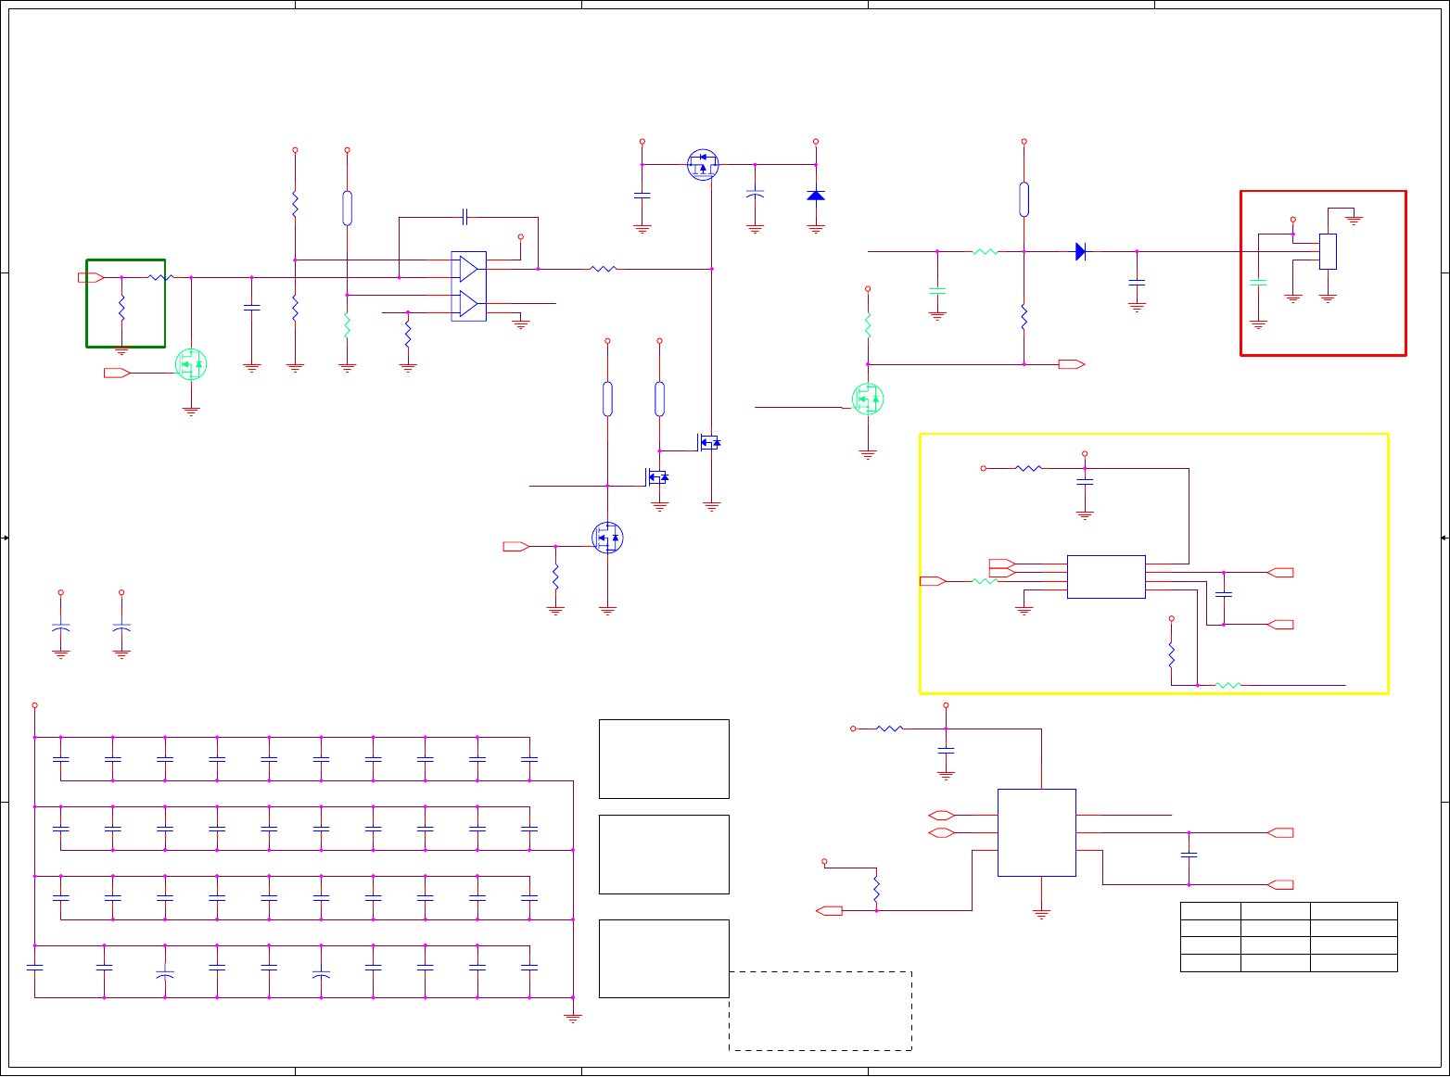1450x1077 pixels.
Task: Select the dashed-outline rectangle at the bottom
Action: coord(820,1011)
